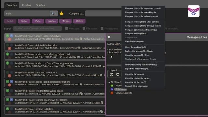Click the main branch name field
208x117 pixels.
click(x=27, y=13)
